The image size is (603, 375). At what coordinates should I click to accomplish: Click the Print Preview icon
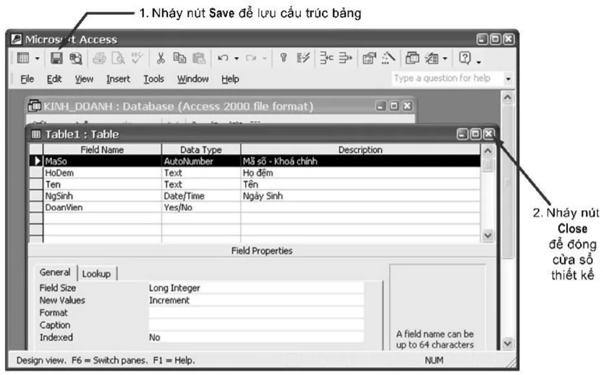(x=118, y=58)
